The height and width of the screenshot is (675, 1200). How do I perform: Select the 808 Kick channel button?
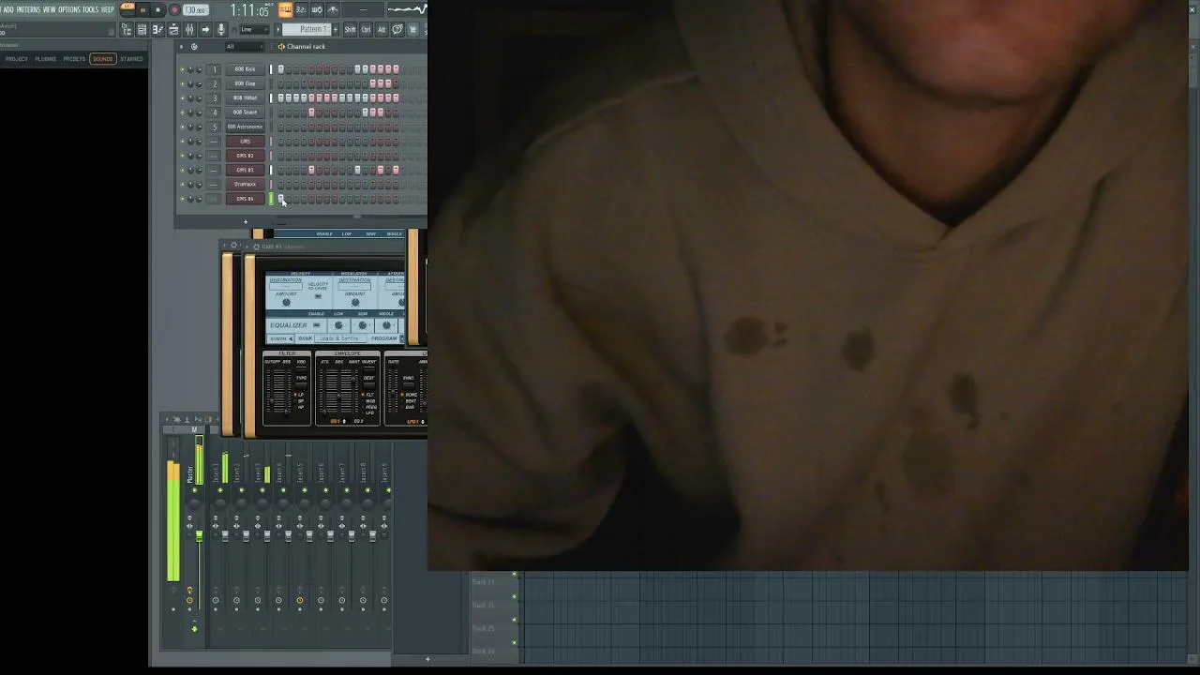(245, 69)
